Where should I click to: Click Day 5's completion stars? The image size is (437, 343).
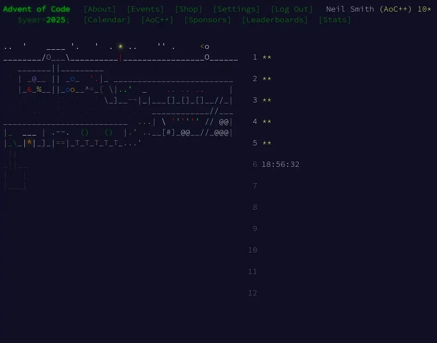point(266,143)
